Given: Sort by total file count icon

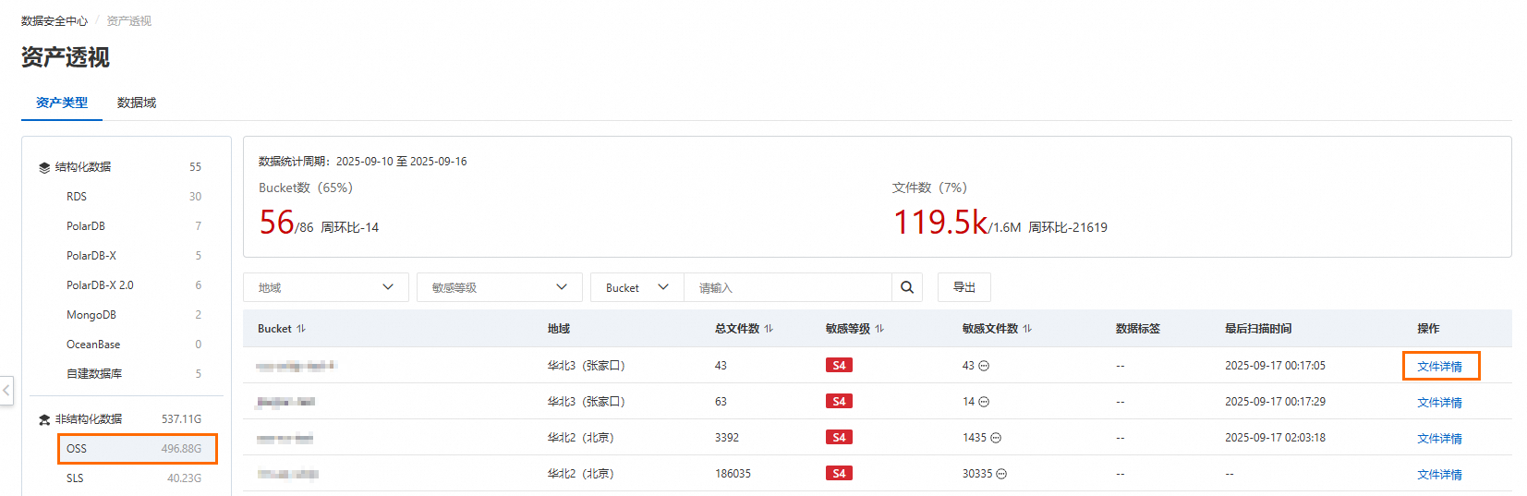Looking at the screenshot, I should tap(769, 329).
